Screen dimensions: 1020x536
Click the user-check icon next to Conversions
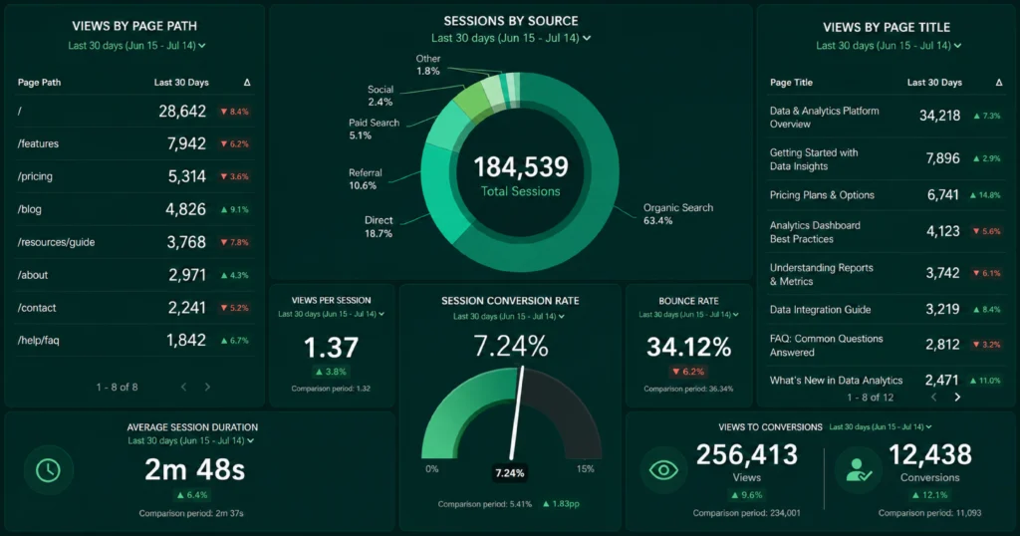click(858, 470)
